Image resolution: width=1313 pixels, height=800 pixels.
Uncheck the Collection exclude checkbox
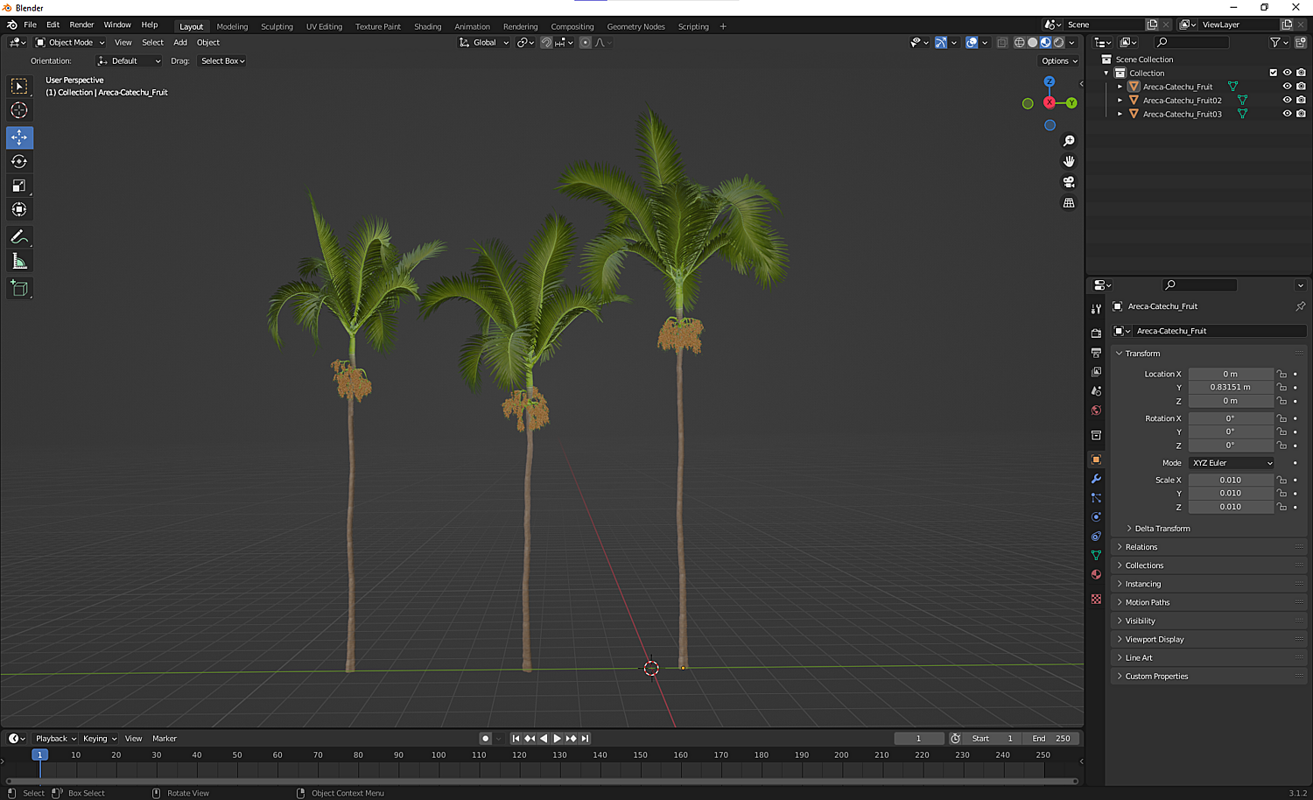tap(1274, 73)
